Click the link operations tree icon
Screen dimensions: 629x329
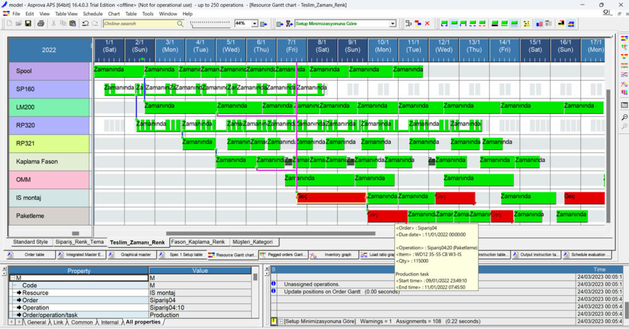tap(408, 24)
